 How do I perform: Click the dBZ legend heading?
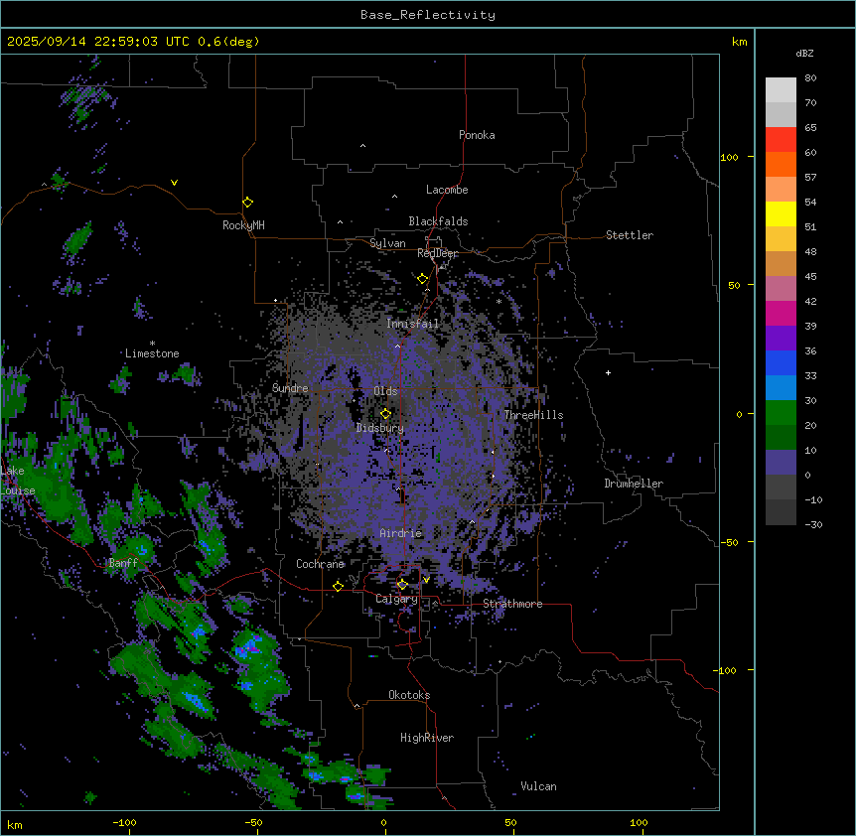[x=804, y=54]
